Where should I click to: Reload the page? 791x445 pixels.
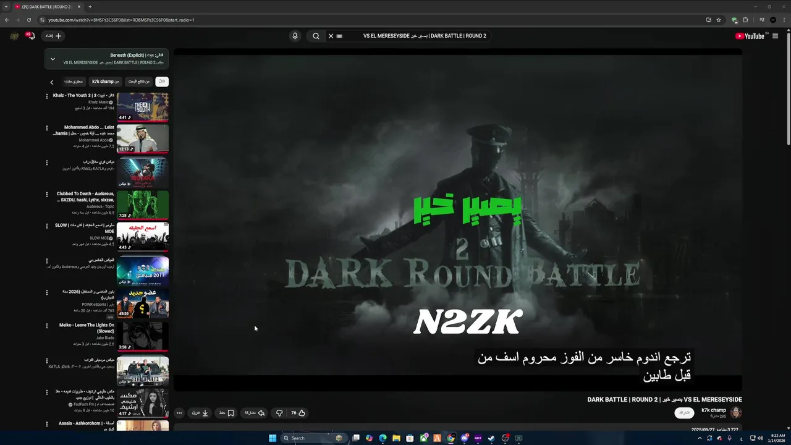(28, 20)
